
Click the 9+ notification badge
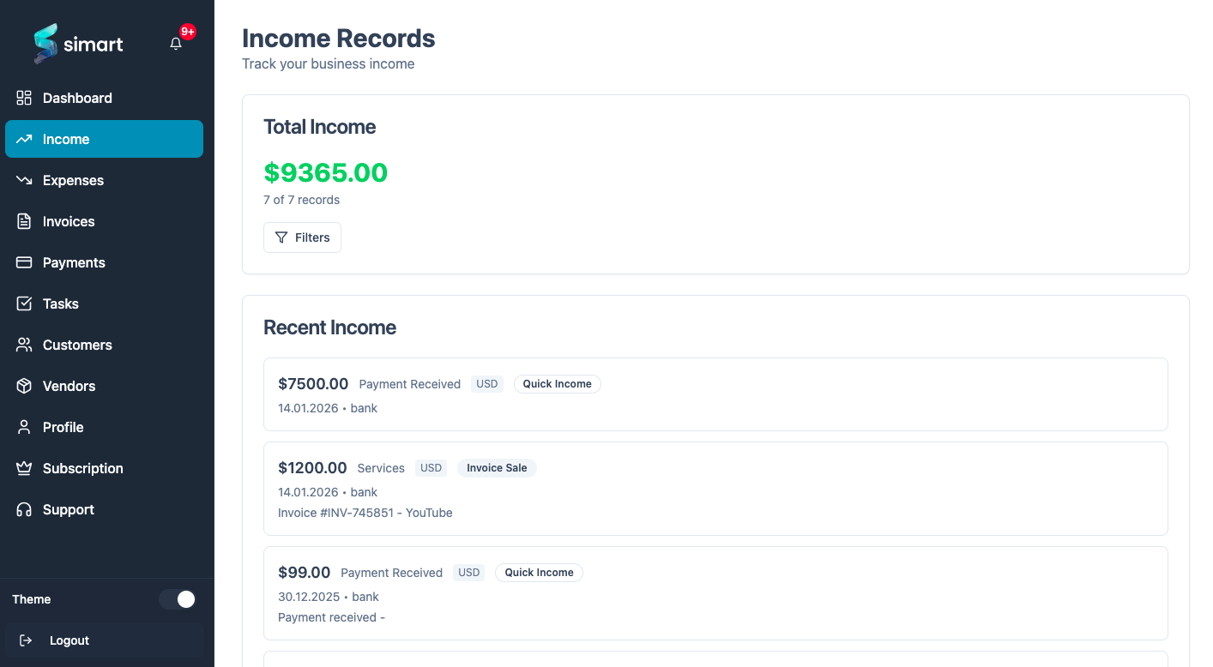point(188,32)
